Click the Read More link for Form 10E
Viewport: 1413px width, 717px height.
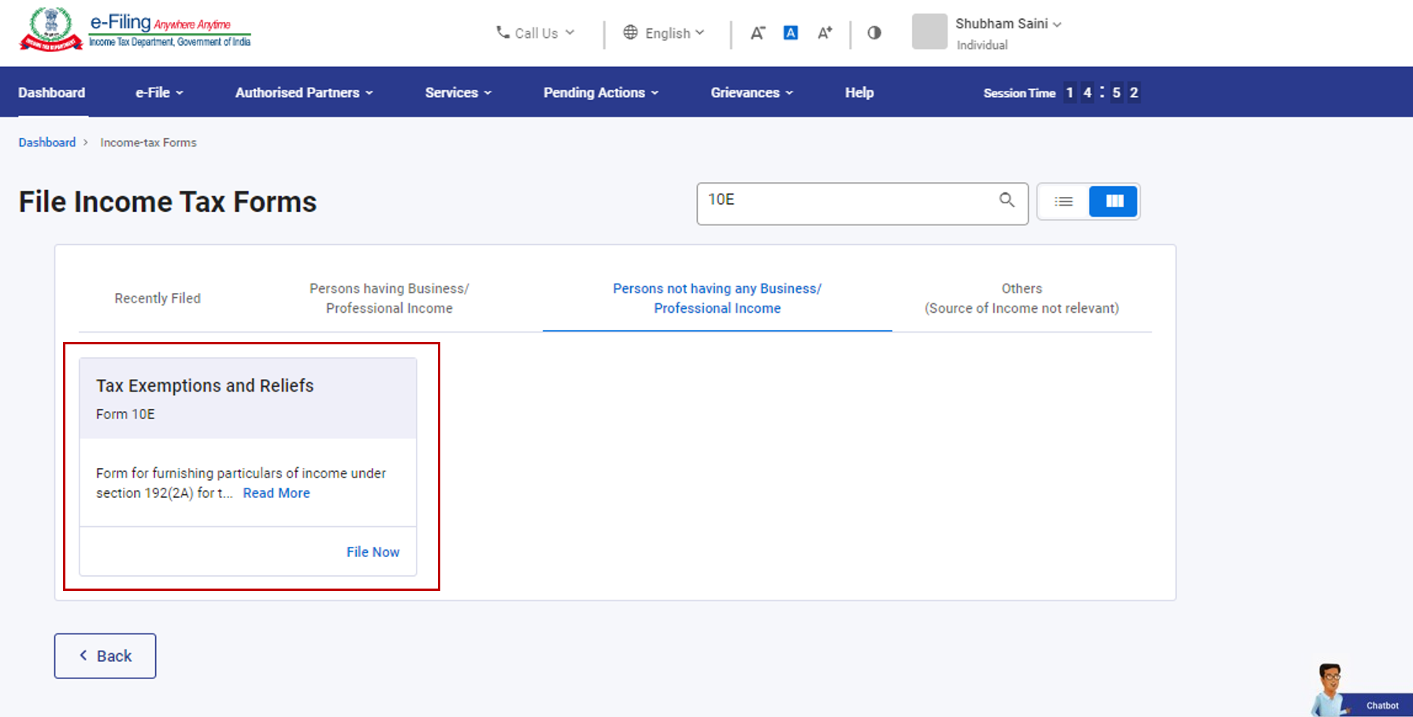point(276,492)
